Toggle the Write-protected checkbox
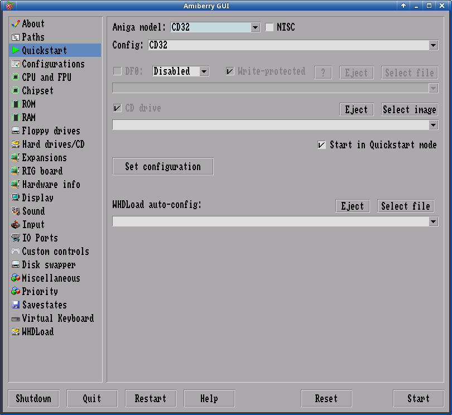 (x=230, y=71)
